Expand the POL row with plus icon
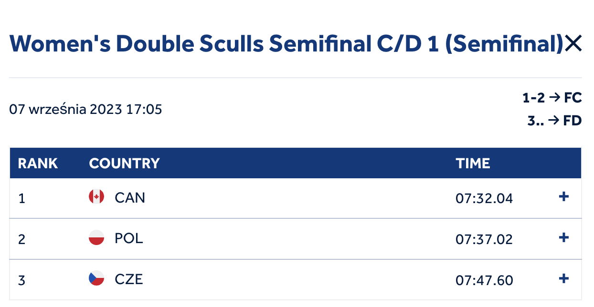This screenshot has height=307, width=594. point(564,237)
